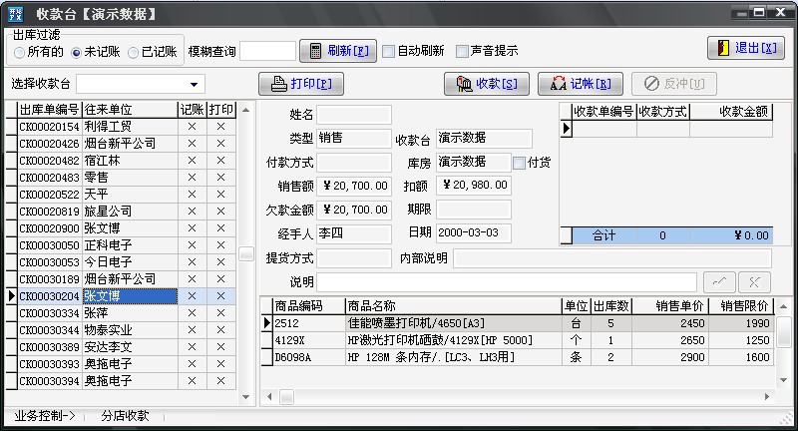Select product row D6098A HP 128M 条内存
The image size is (798, 431).
(518, 357)
